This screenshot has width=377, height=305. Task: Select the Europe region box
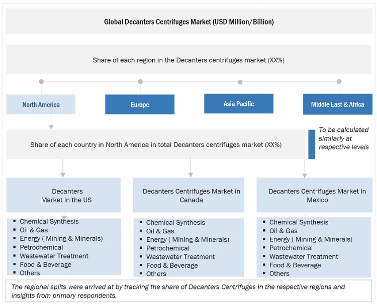pos(140,104)
